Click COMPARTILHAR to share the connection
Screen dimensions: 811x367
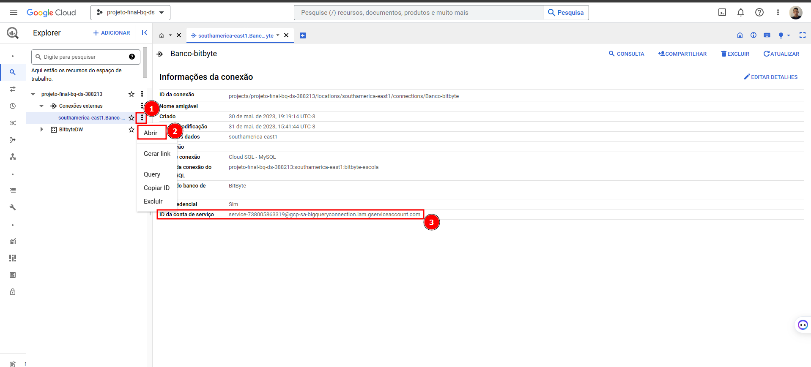[682, 54]
